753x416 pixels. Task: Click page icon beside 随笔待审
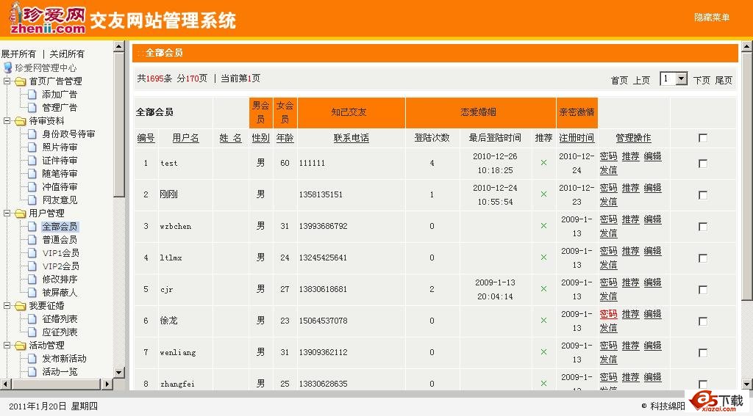tap(32, 173)
